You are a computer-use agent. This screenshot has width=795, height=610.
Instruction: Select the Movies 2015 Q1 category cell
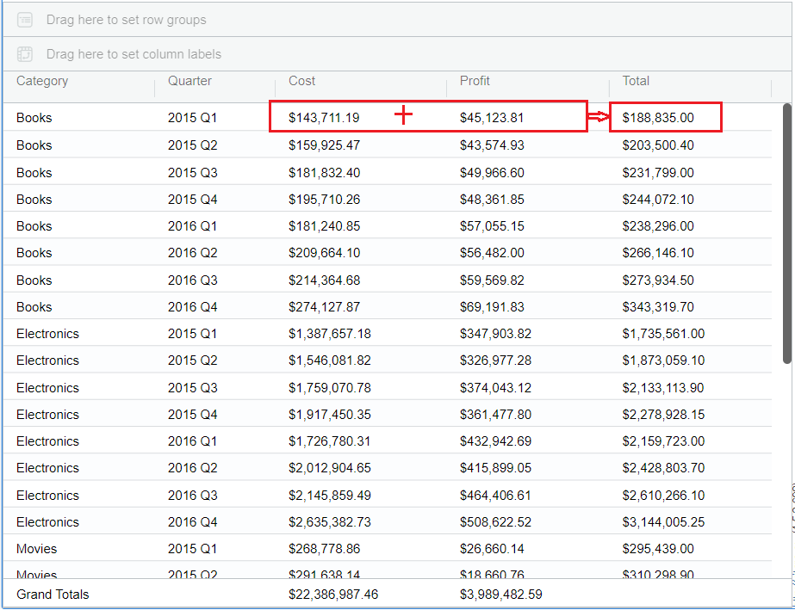click(36, 549)
